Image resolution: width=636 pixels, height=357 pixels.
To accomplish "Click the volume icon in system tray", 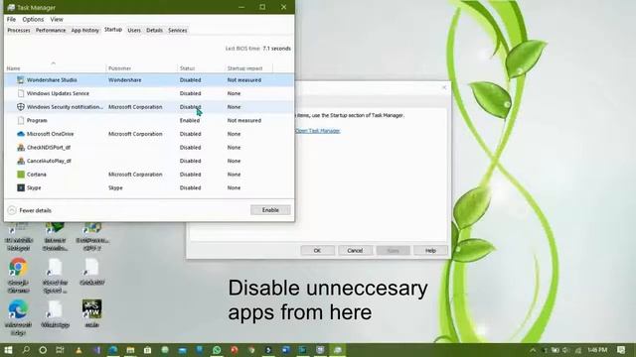I will tap(565, 350).
